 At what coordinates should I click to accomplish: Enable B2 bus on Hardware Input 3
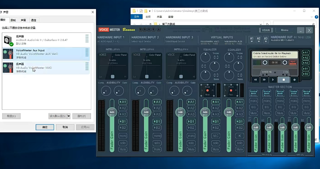pos(191,128)
